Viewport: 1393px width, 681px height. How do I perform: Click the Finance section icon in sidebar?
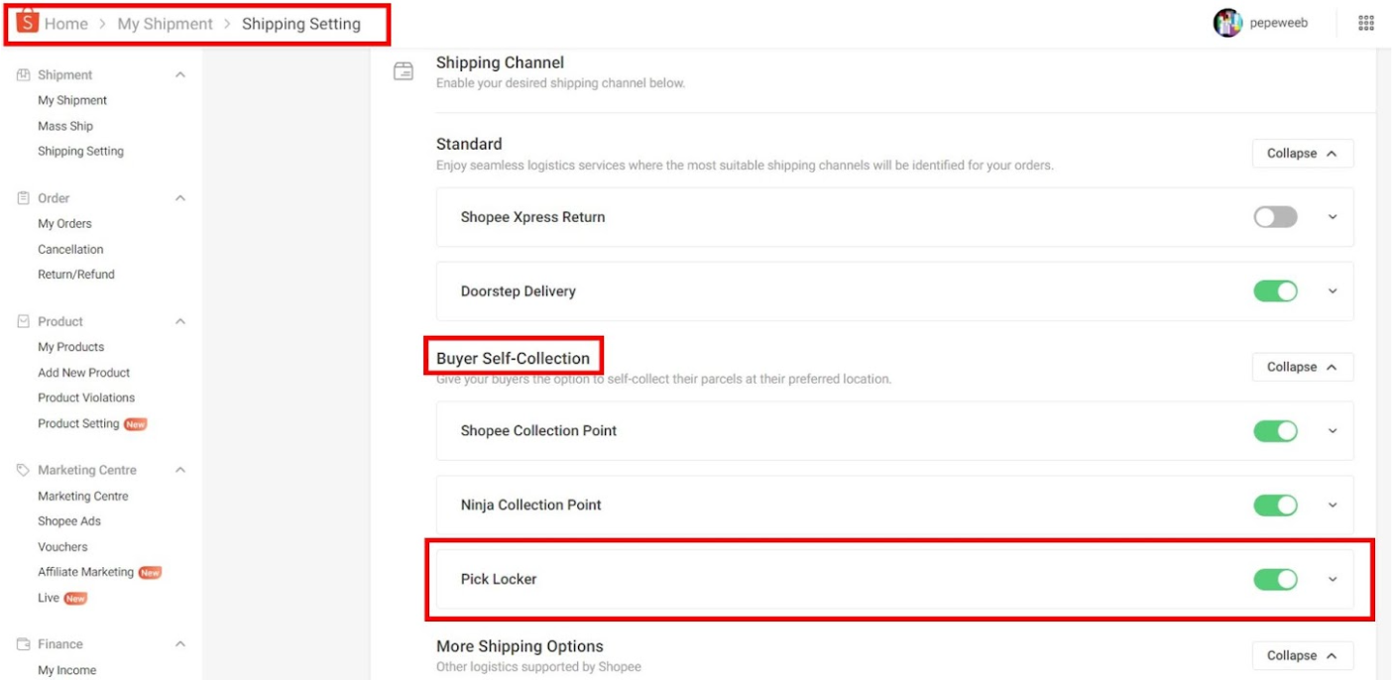(22, 644)
